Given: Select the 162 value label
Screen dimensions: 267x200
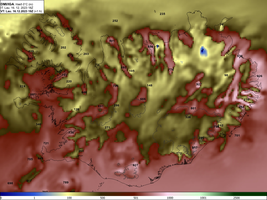Looking at the screenshot, I should click(x=221, y=126).
